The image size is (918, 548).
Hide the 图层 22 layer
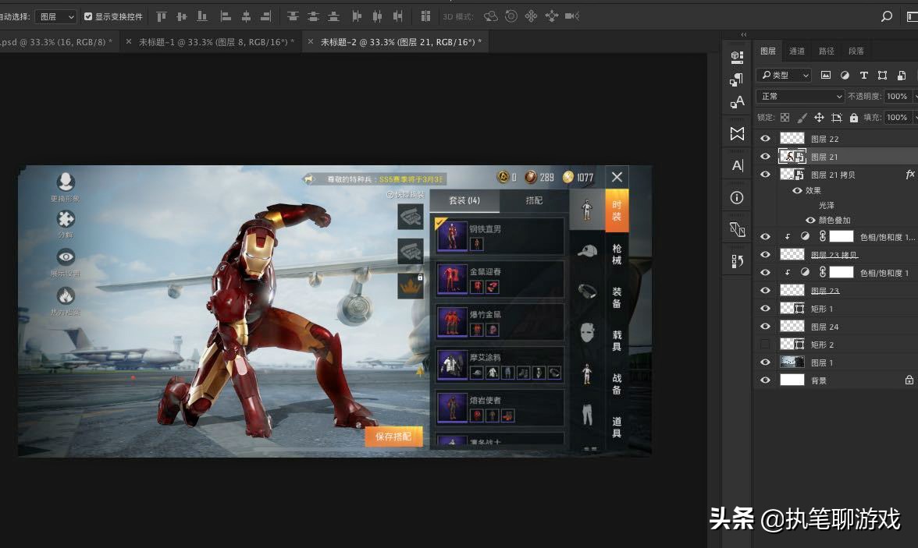pyautogui.click(x=765, y=139)
